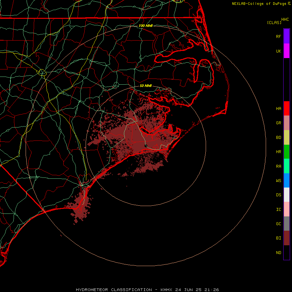Image resolution: width=292 pixels, height=292 pixels.
Task: Click the RF legend label
Action: 278,36
